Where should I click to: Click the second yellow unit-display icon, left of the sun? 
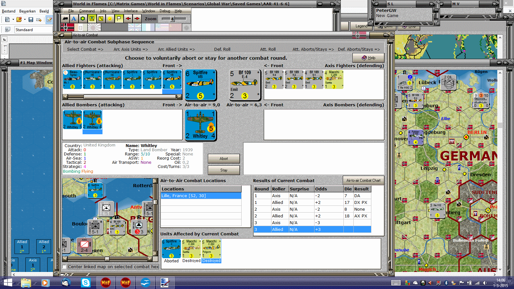tap(101, 19)
